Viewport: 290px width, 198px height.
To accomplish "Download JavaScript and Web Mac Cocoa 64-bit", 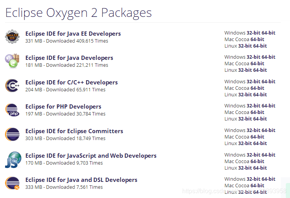I will [257, 162].
